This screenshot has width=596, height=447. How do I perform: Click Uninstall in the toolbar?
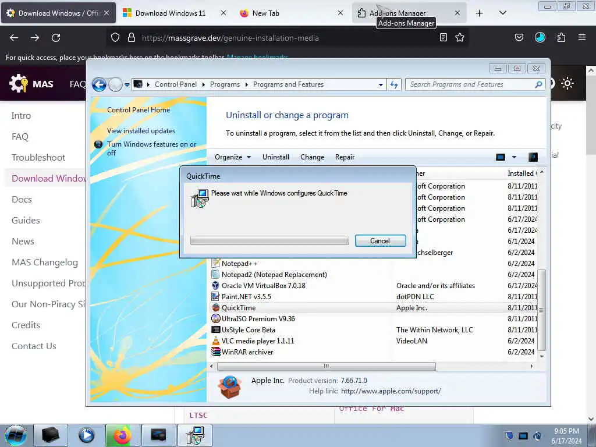[275, 157]
